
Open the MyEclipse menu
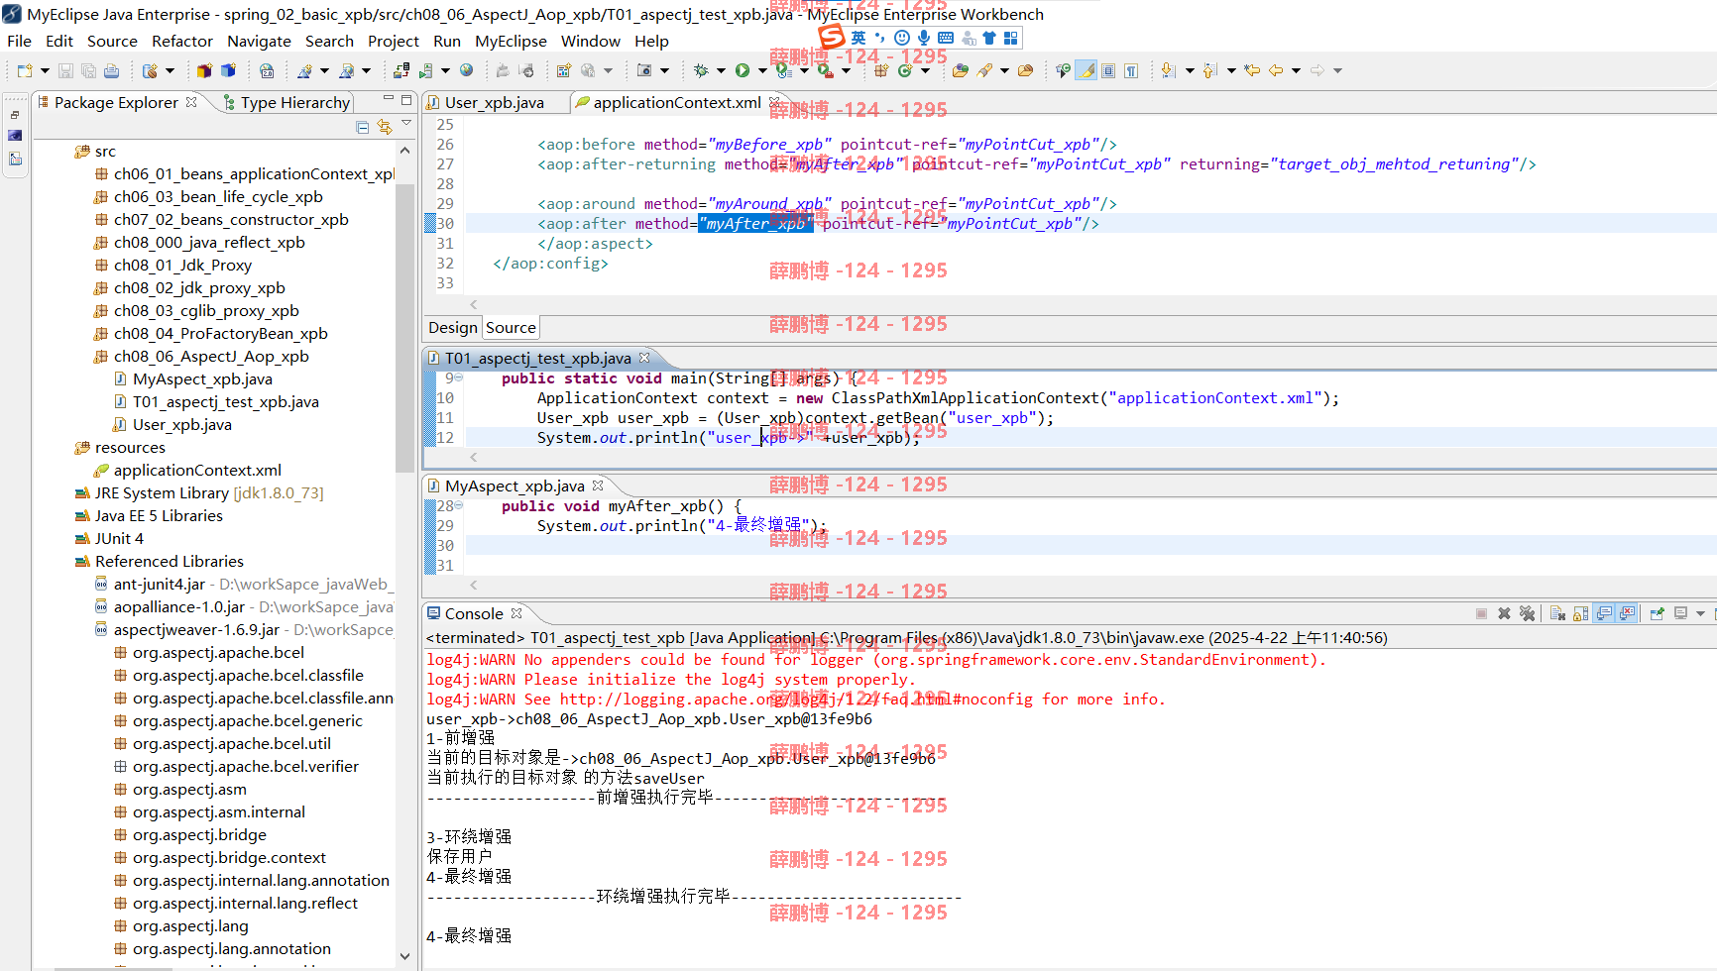[x=511, y=41]
